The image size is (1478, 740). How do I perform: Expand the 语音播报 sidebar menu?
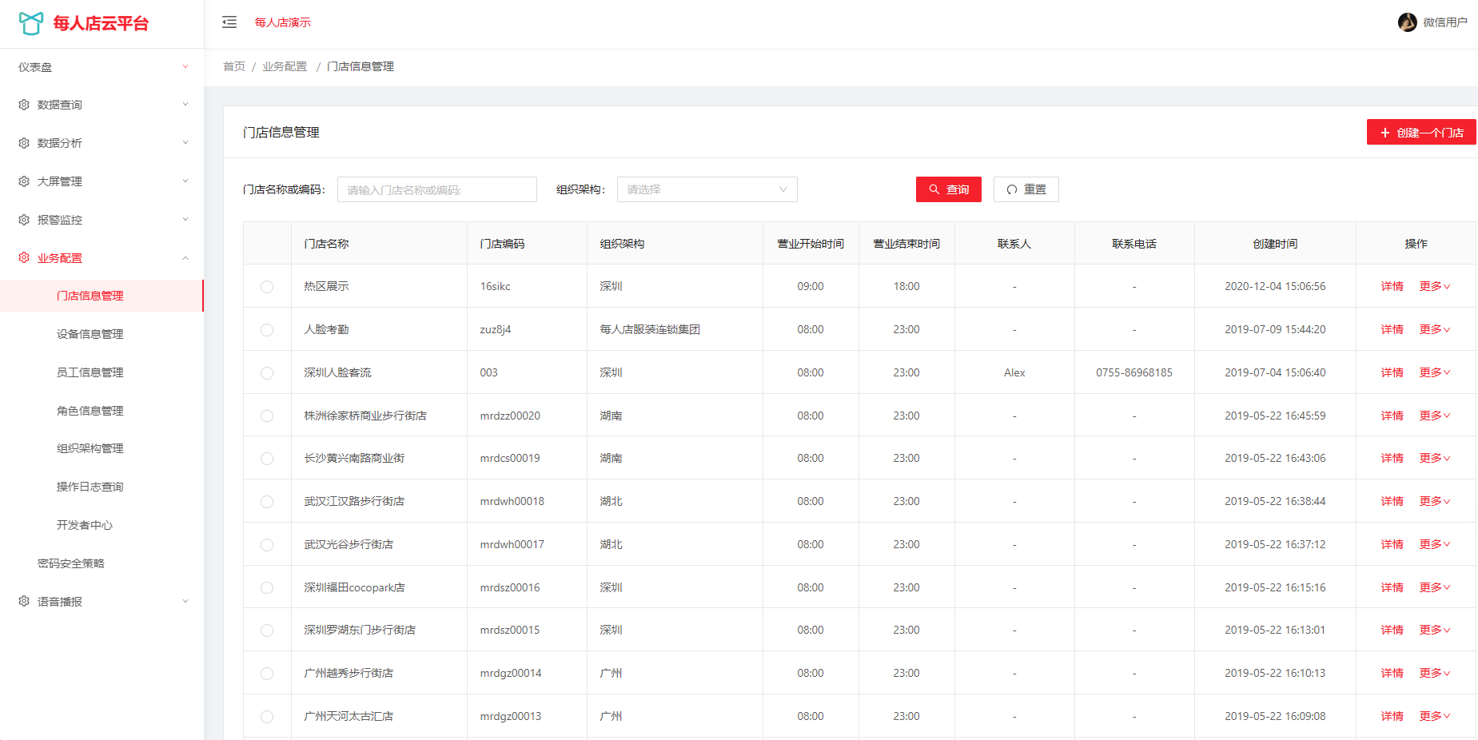click(x=102, y=601)
